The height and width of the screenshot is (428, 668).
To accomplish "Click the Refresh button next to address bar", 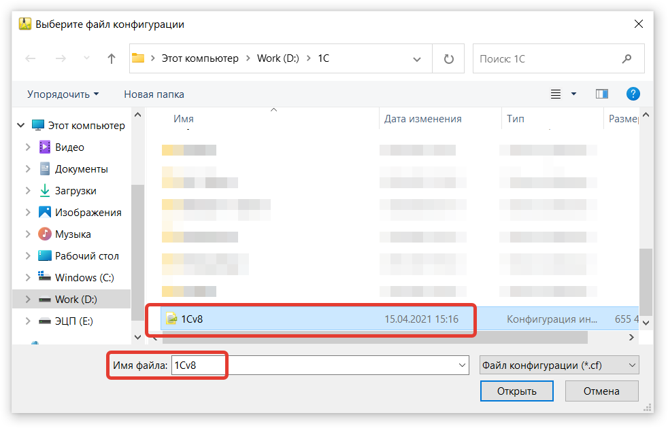I will [448, 59].
